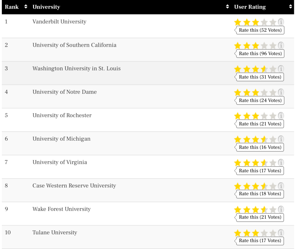Image resolution: width=295 pixels, height=249 pixels.
Task: Click "Rate this (18 Votes)" for Case Western
Action: (x=260, y=194)
